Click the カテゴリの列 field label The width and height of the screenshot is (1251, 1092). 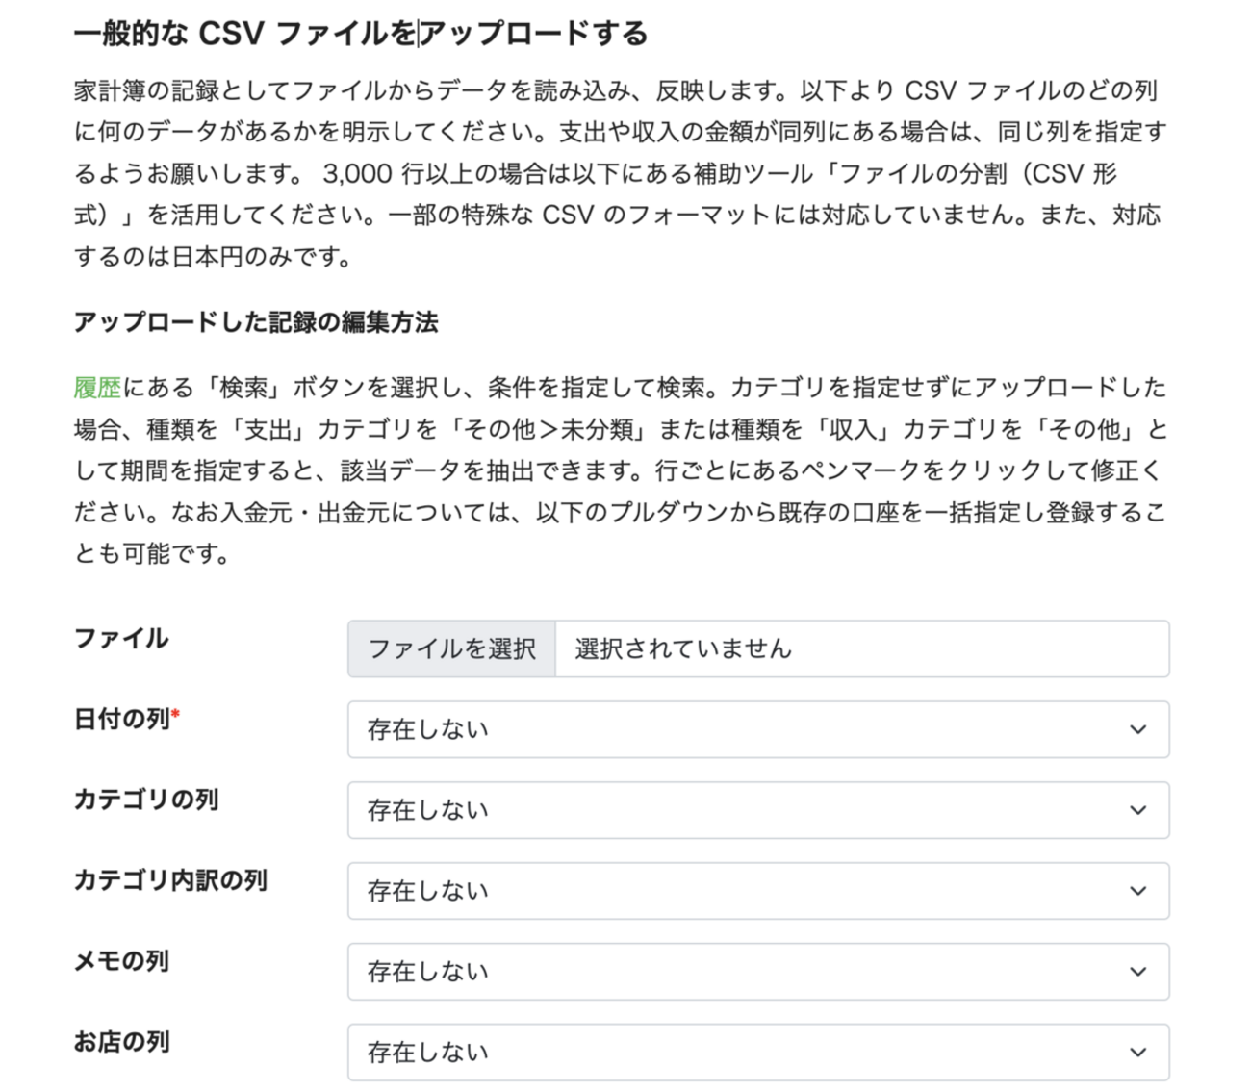pyautogui.click(x=146, y=800)
